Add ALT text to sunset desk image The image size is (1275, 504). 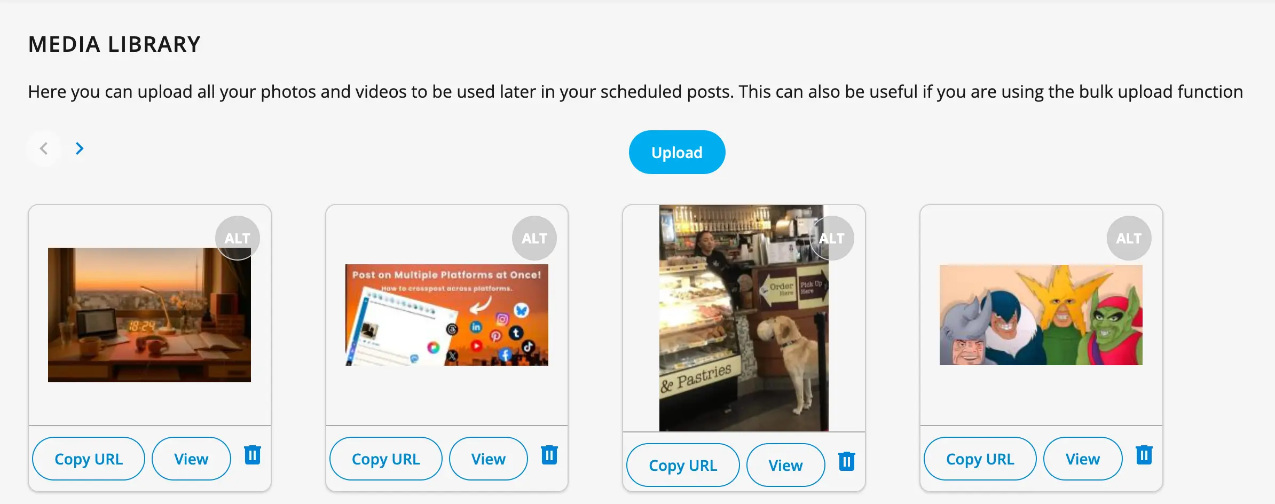(237, 238)
